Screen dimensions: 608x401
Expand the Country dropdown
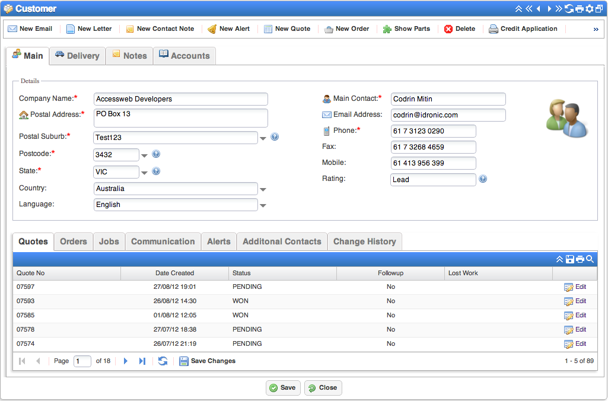coord(263,190)
